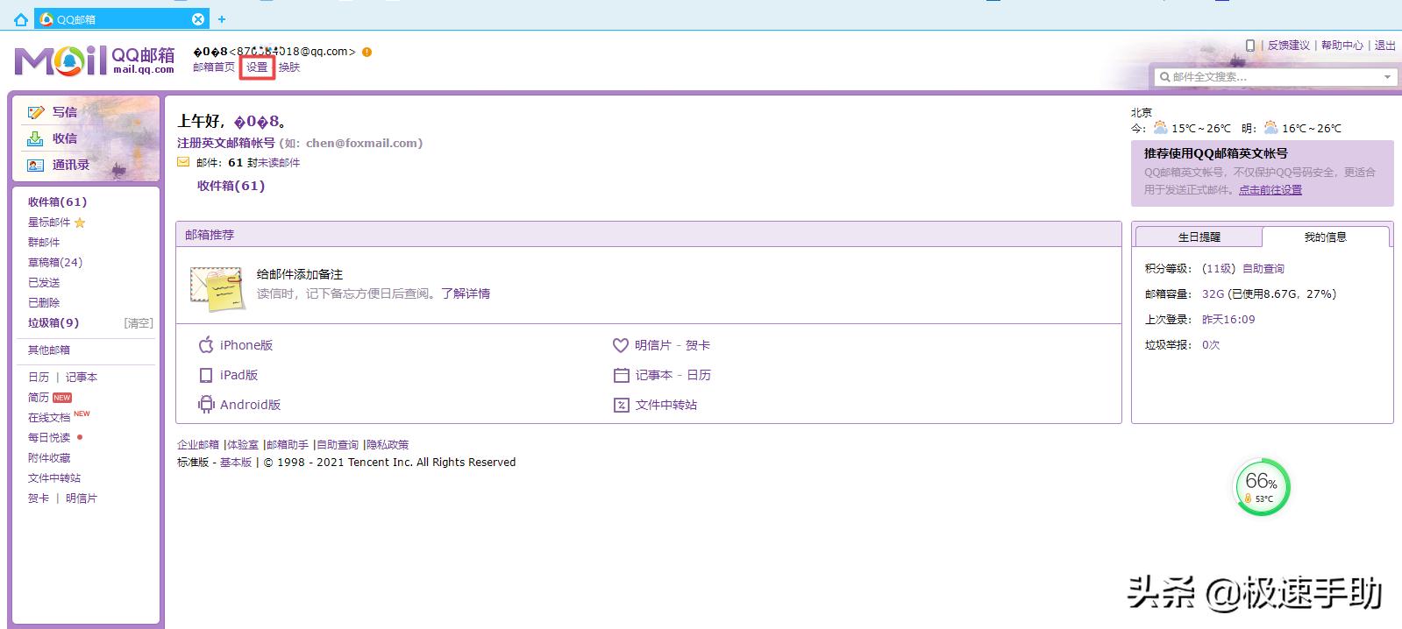The image size is (1402, 629).
Task: Click the Android robot icon
Action: 206,405
